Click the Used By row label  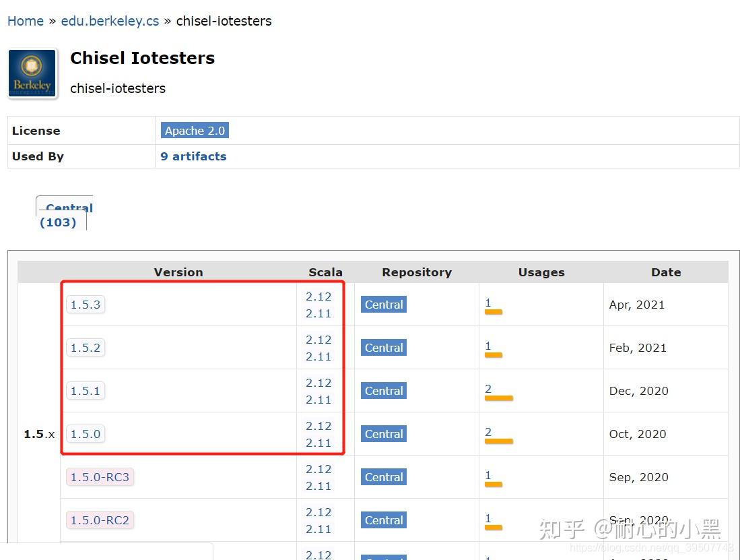coord(38,156)
